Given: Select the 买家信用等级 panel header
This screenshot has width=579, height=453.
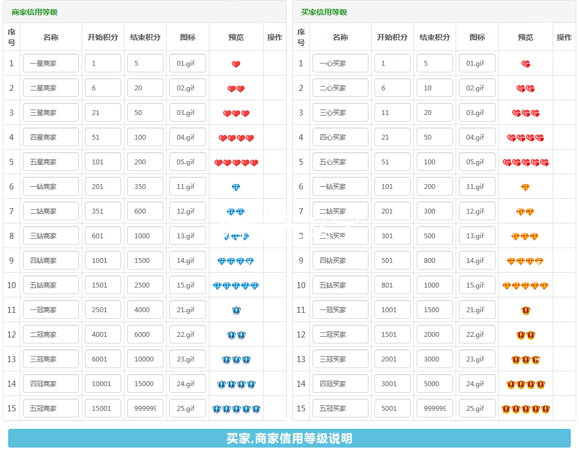Looking at the screenshot, I should click(x=324, y=12).
